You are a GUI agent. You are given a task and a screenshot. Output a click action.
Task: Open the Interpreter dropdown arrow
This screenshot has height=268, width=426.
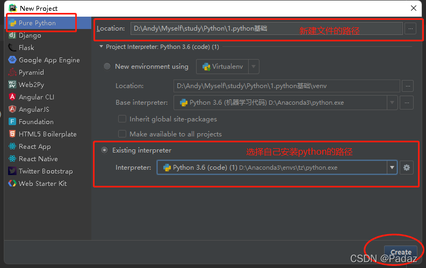click(x=392, y=168)
